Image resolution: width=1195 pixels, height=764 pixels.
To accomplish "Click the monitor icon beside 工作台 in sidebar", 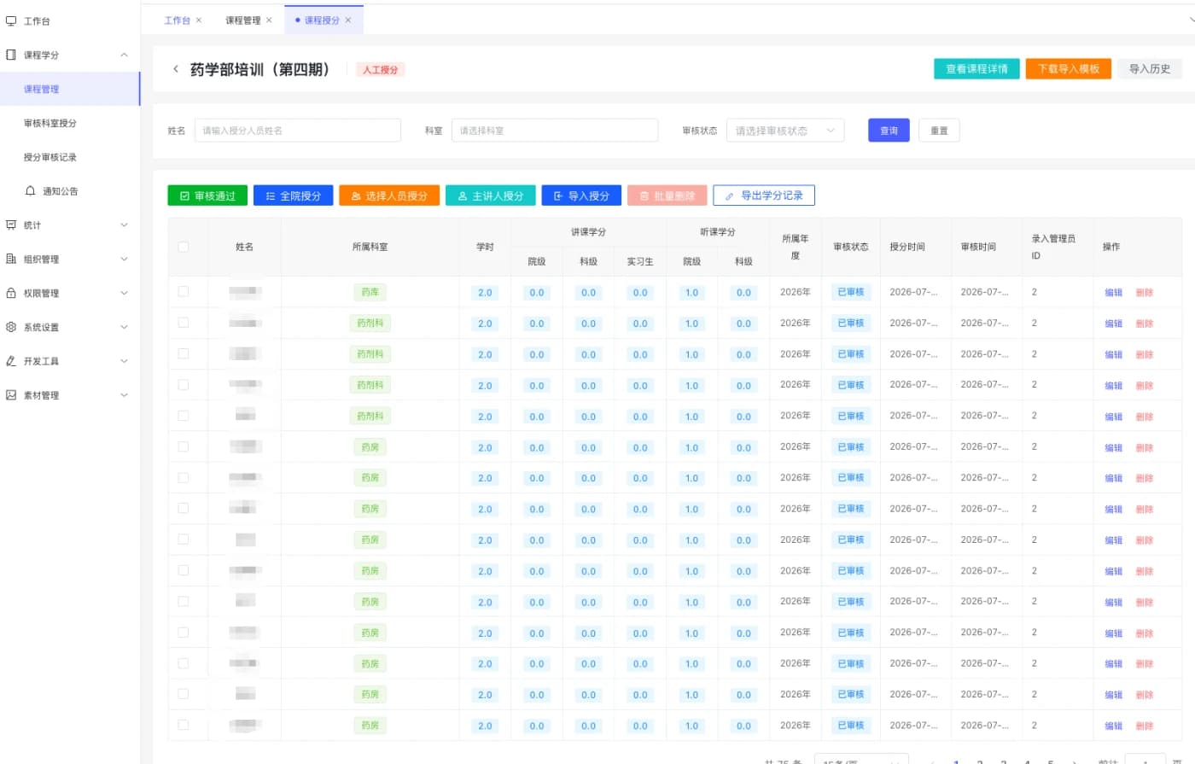I will tap(11, 20).
